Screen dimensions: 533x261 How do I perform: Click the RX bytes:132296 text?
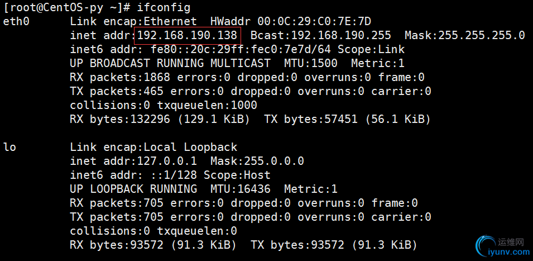(x=116, y=120)
